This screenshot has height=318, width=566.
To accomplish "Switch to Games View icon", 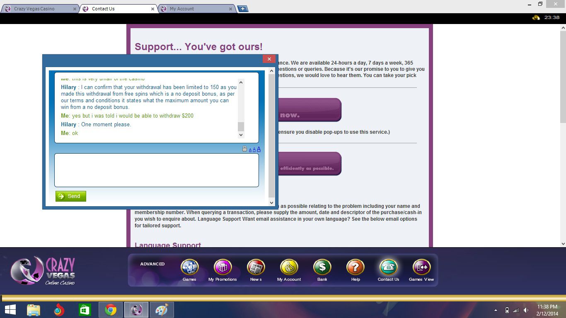I will [421, 267].
